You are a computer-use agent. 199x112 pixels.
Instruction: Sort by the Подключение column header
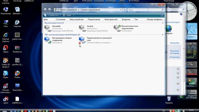pyautogui.click(x=94, y=19)
